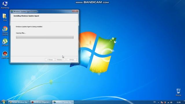Click the Отказ cancel button
185x104 pixels.
click(x=72, y=60)
